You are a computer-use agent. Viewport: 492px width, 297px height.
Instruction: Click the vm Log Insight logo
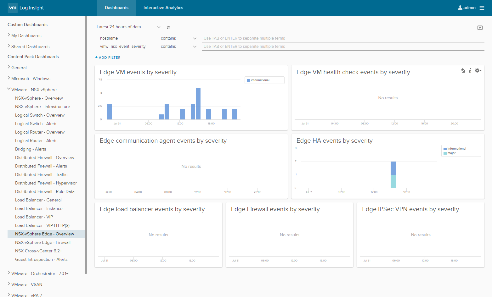[x=26, y=8]
